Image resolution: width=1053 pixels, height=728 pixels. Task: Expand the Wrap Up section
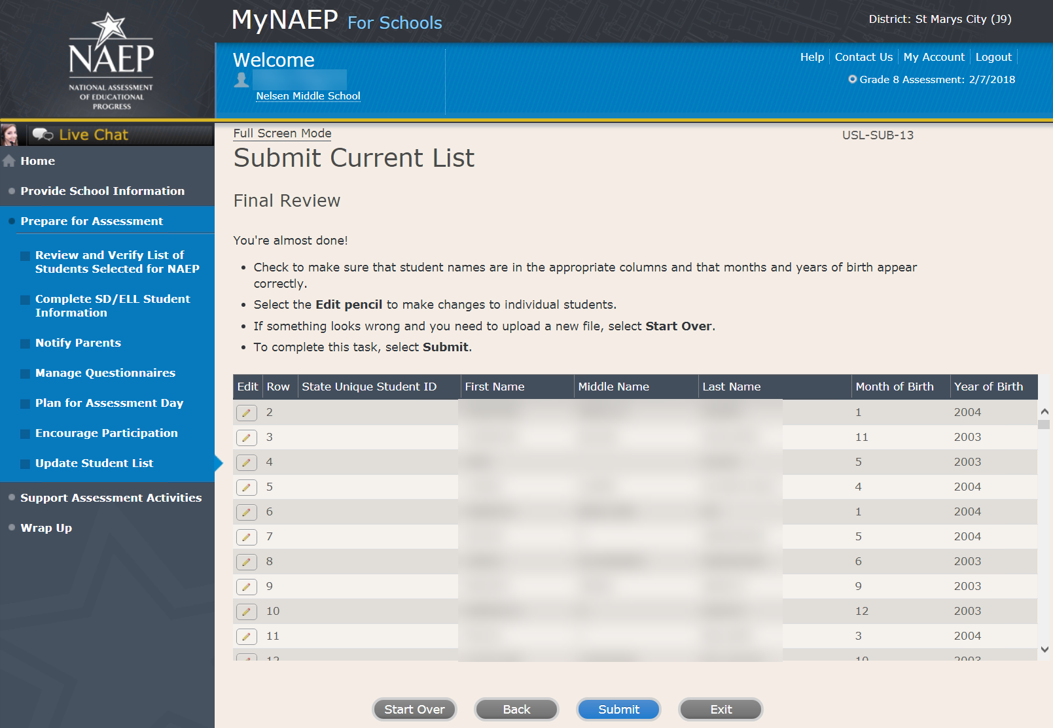point(46,528)
